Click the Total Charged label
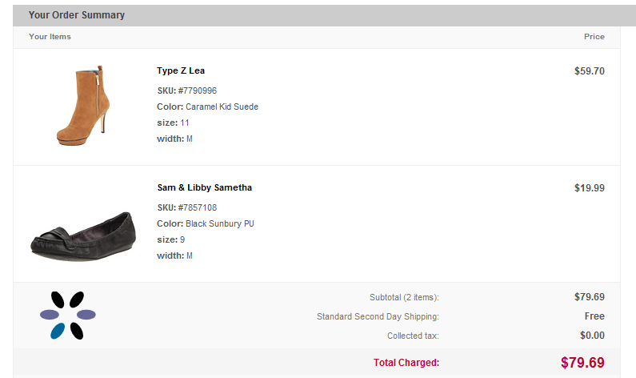 click(406, 363)
